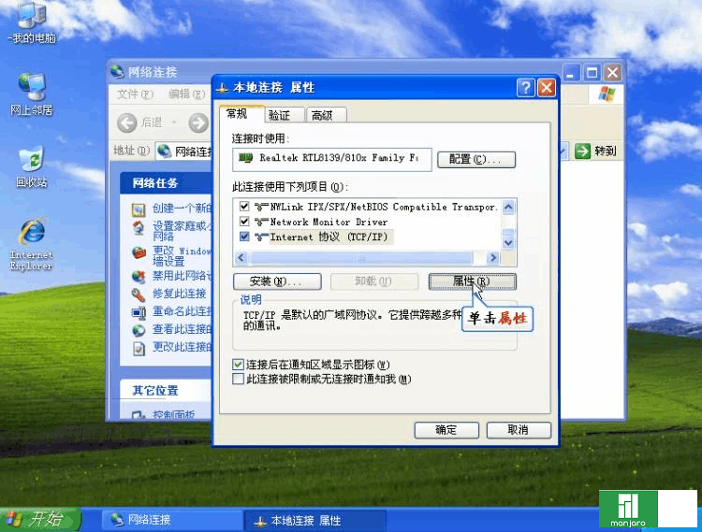Image resolution: width=702 pixels, height=532 pixels.
Task: Click the 安装(N)... button
Action: pos(277,281)
